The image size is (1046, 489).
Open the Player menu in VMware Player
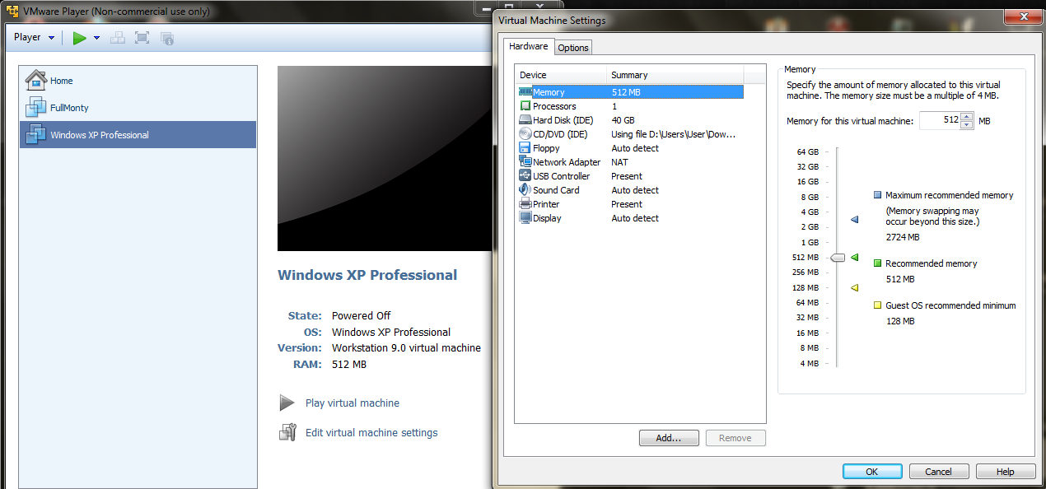pyautogui.click(x=34, y=37)
